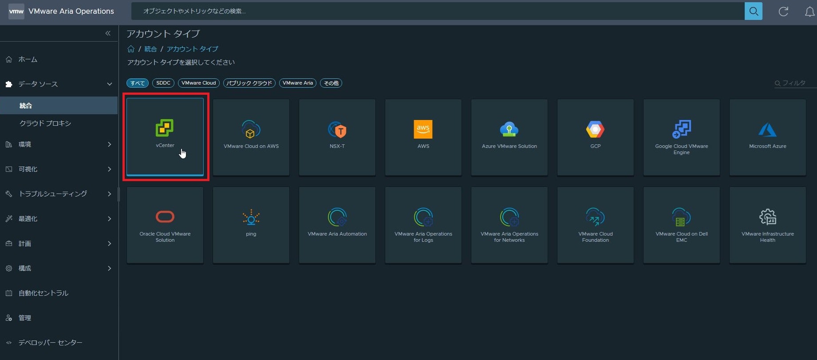The image size is (817, 360).
Task: Click the VMware Aria Operations title
Action: coord(71,11)
